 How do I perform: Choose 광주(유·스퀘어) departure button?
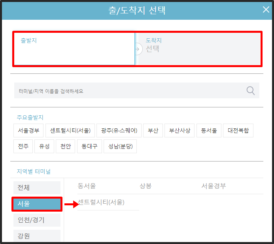pos(119,131)
